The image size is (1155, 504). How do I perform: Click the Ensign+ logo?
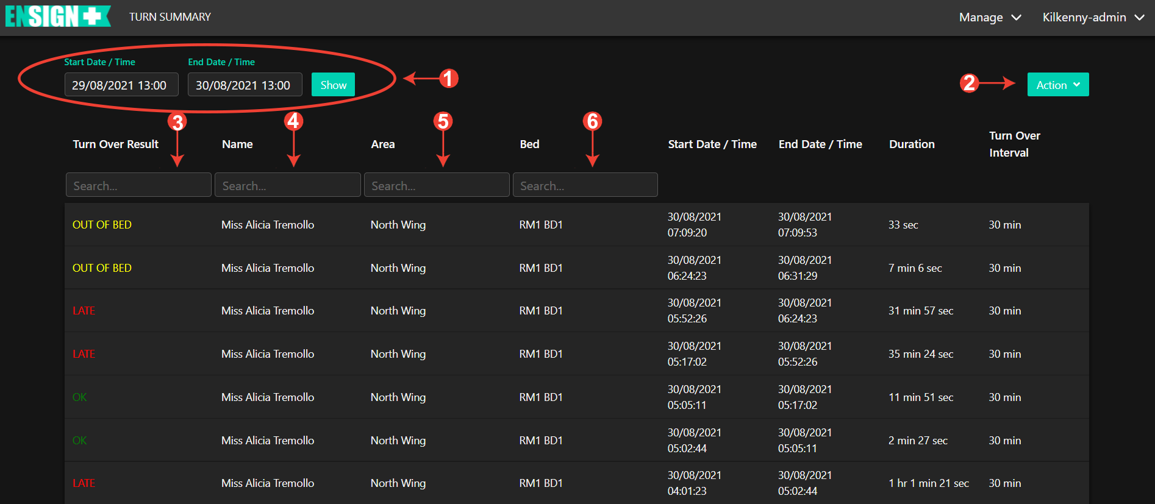pos(57,16)
